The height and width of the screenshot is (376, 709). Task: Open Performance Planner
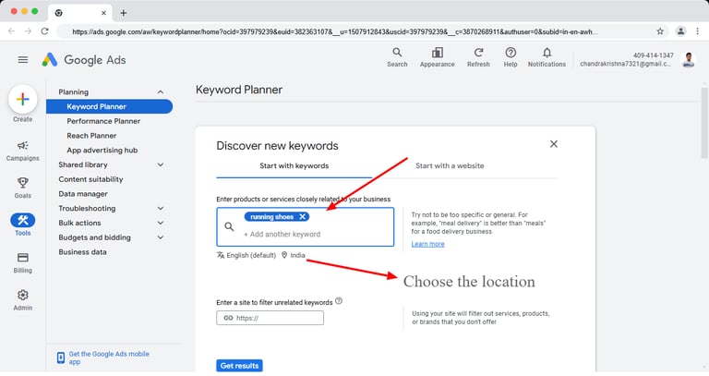[x=103, y=121]
